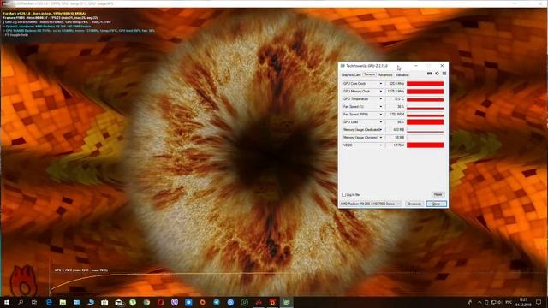Open GPU Load sensor dropdown

(x=380, y=122)
